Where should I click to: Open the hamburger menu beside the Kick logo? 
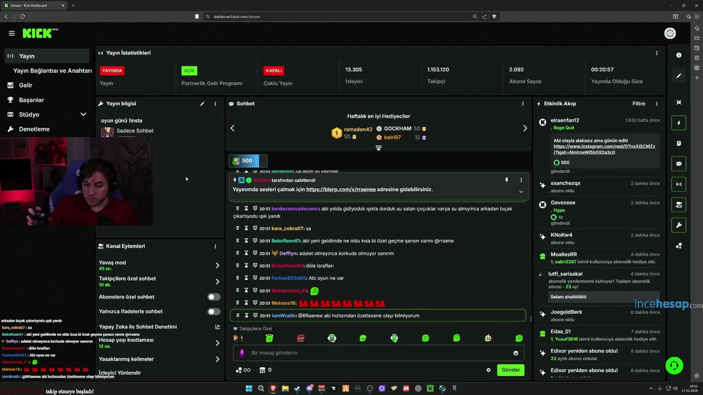12,33
